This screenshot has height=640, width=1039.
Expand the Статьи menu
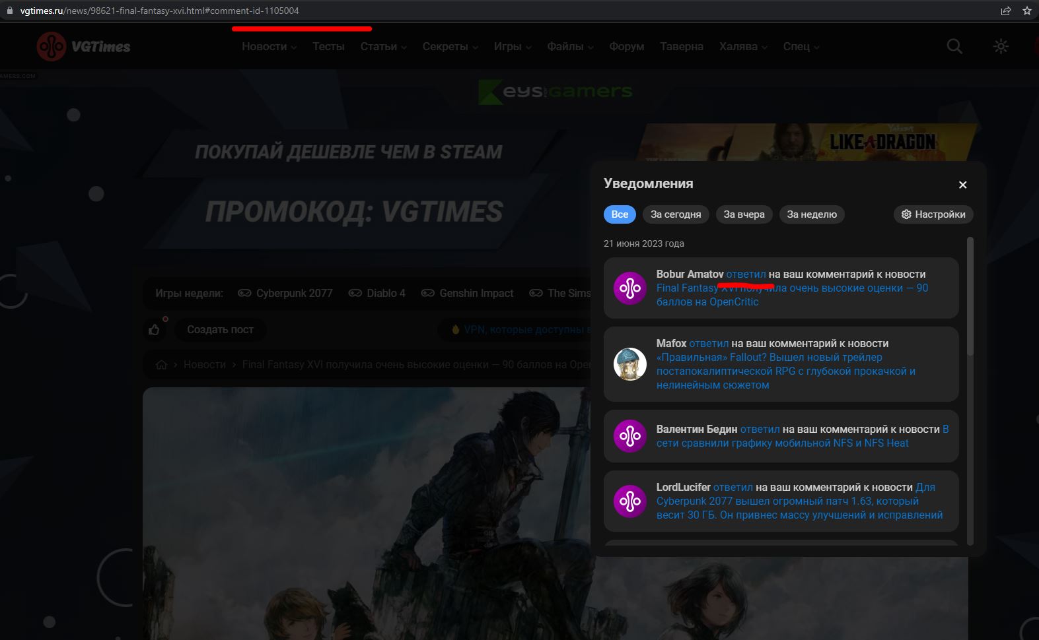(x=383, y=46)
